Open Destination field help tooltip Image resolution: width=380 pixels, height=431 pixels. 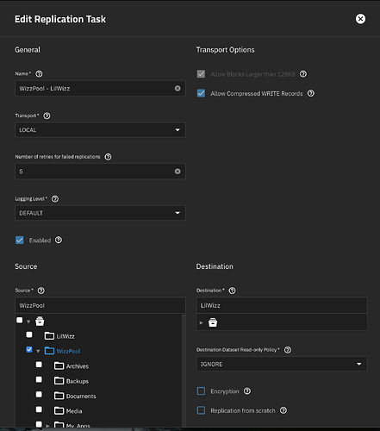pos(232,290)
